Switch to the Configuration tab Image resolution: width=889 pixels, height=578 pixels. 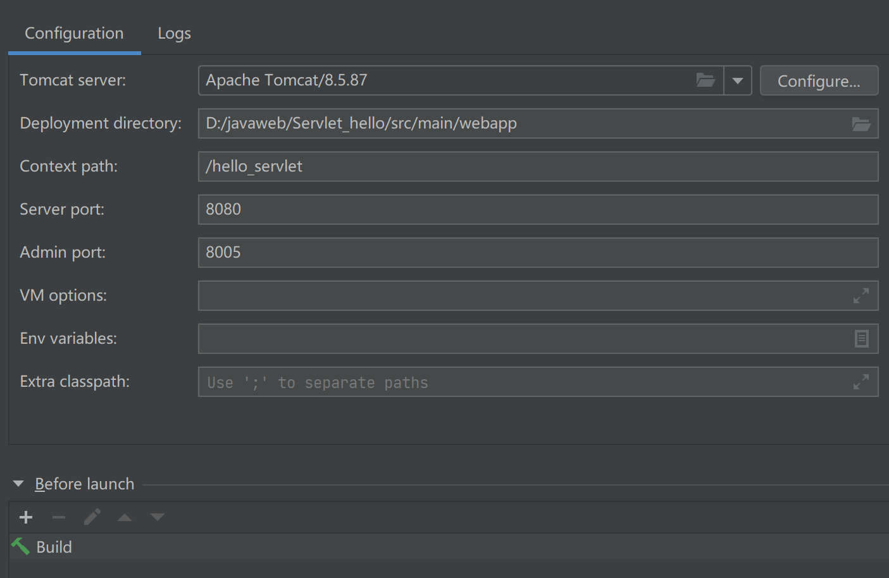[x=74, y=34]
